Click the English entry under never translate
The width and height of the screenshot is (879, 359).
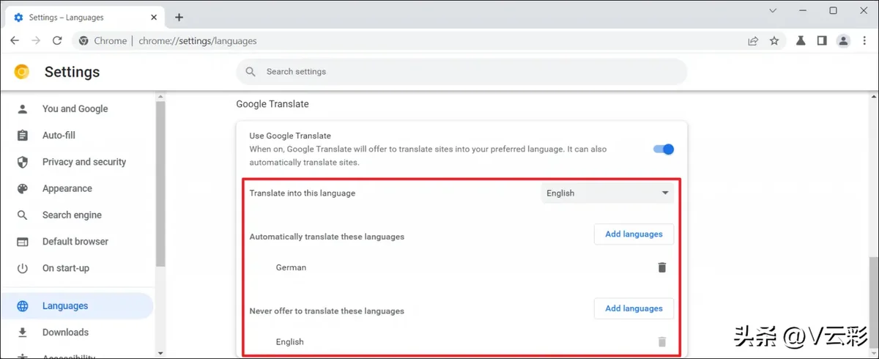290,341
